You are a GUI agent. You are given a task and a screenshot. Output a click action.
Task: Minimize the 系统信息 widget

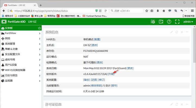coord(187,32)
